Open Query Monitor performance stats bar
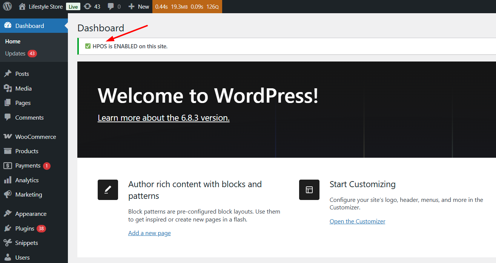Screen dimensions: 496x263 (x=187, y=6)
